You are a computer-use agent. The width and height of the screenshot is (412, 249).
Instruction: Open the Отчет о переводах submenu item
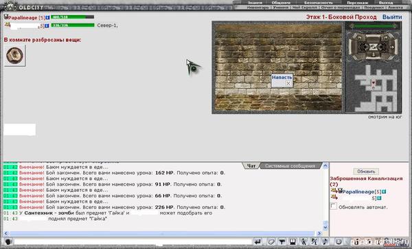coord(341,8)
